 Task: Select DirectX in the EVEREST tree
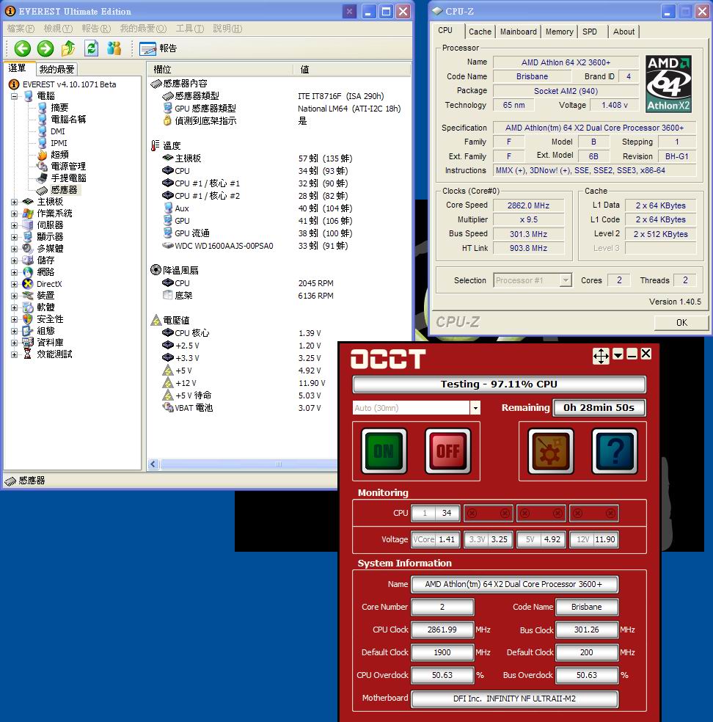tap(49, 284)
